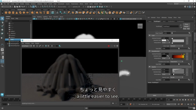Click the Select button below the notes
This screenshot has height=110, width=196.
(x=154, y=95)
